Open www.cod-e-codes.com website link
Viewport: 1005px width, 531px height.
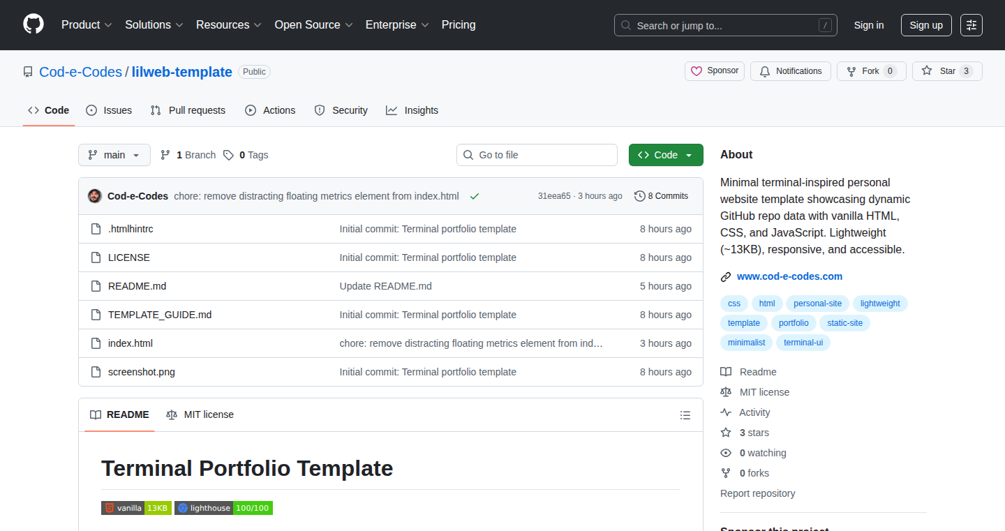789,276
